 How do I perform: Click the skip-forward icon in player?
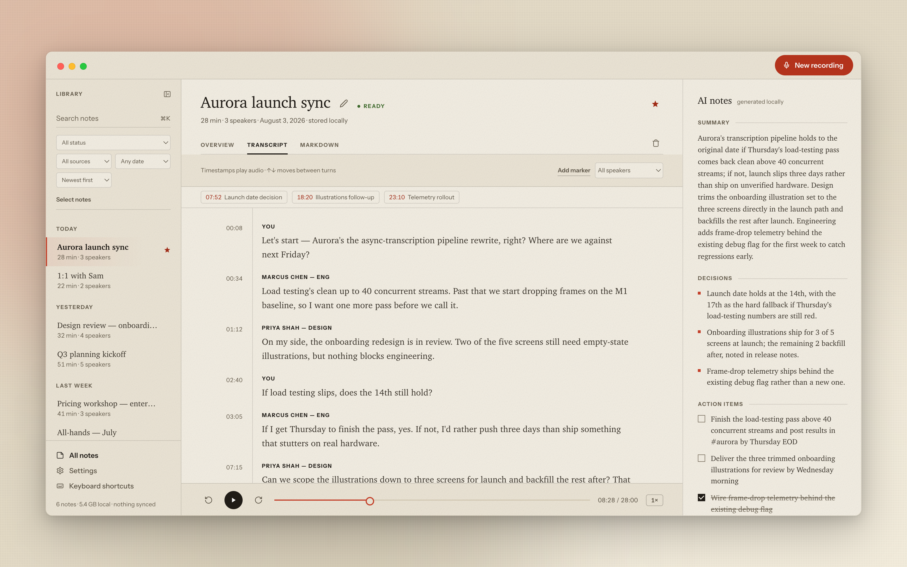click(x=258, y=500)
